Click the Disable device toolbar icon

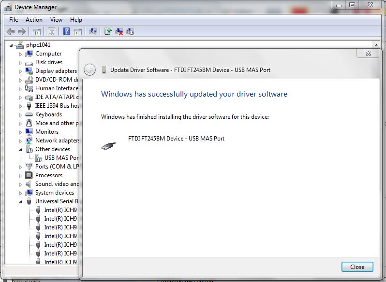(130, 32)
